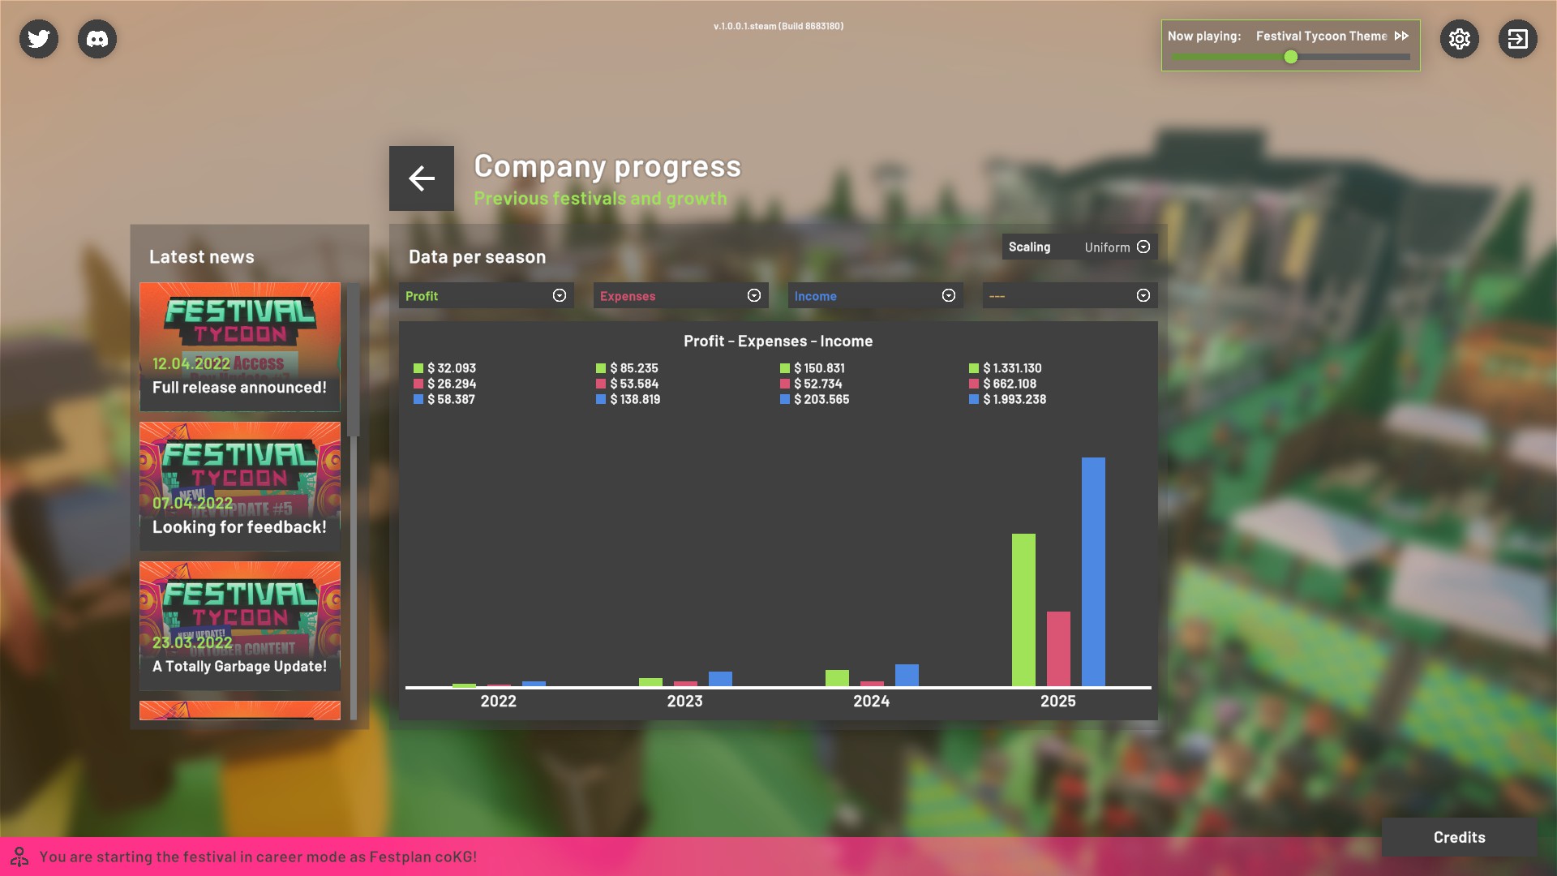1557x876 pixels.
Task: Skip to next music track
Action: pos(1401,36)
